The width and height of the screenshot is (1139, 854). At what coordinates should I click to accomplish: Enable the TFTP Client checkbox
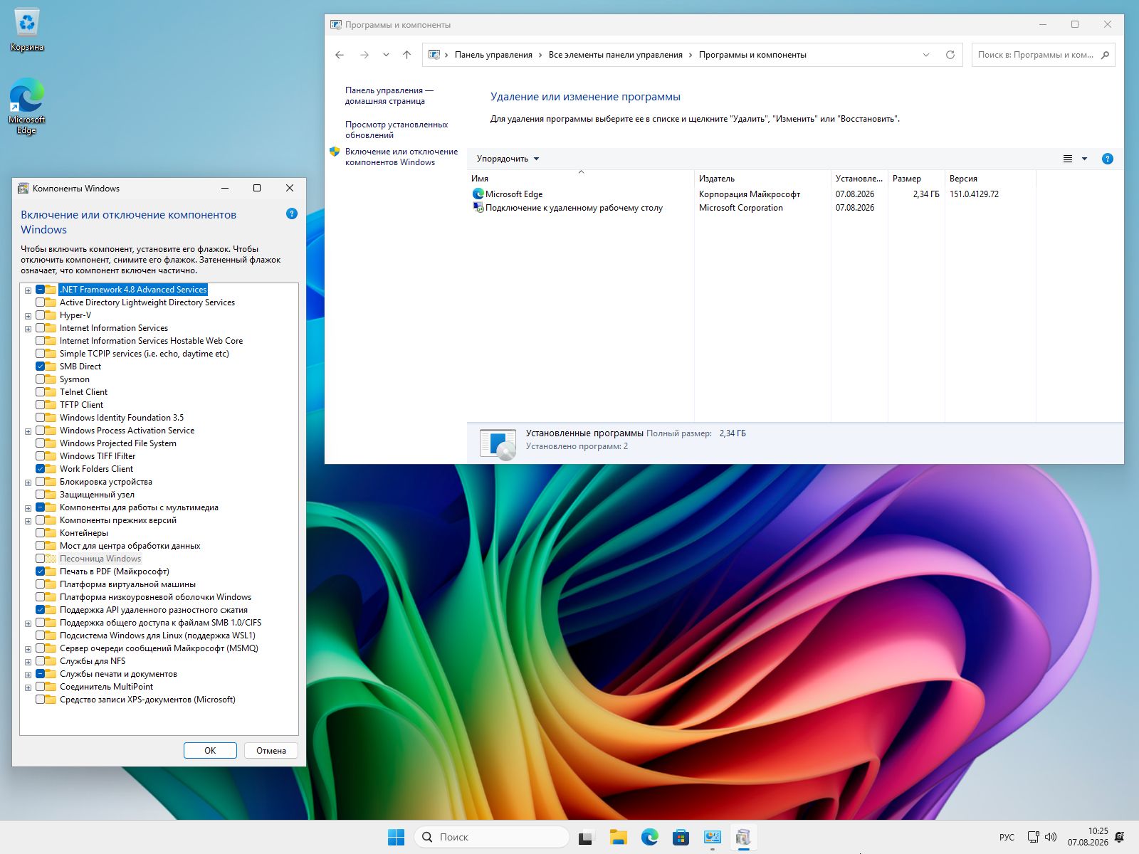[x=41, y=405]
